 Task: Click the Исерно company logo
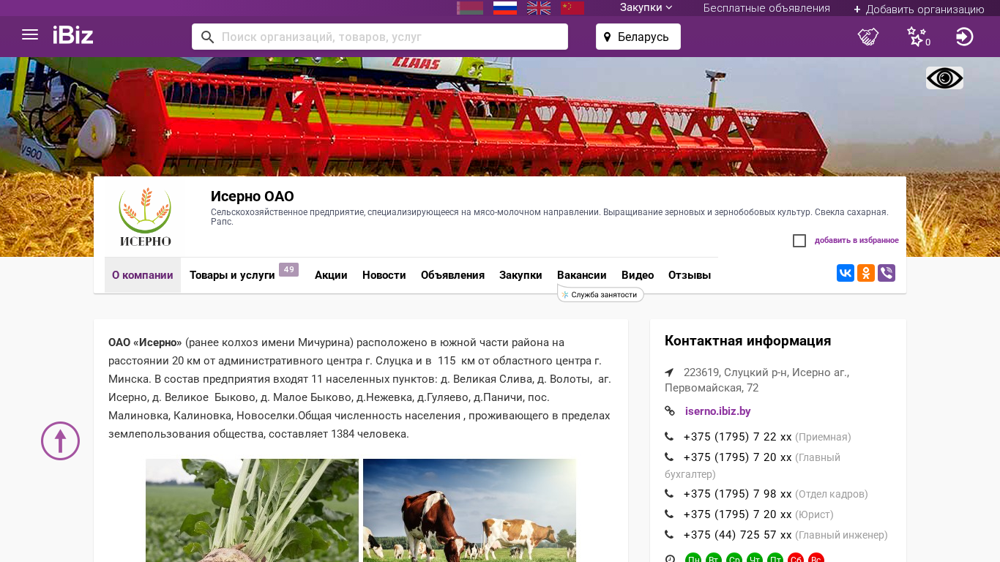coord(145,217)
